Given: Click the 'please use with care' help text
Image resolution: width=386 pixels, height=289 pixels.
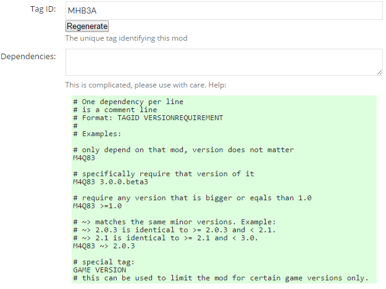Looking at the screenshot, I should coord(170,85).
